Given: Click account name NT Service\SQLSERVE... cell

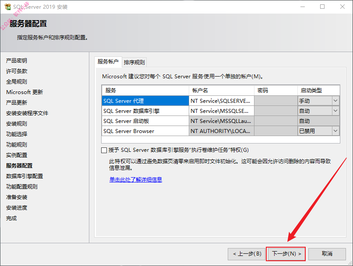Looking at the screenshot, I should pos(222,101).
